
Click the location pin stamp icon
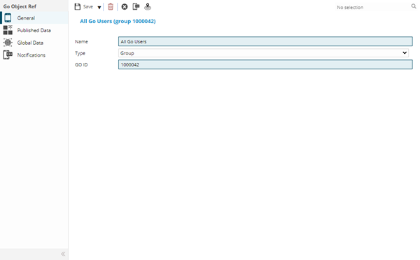(x=148, y=7)
